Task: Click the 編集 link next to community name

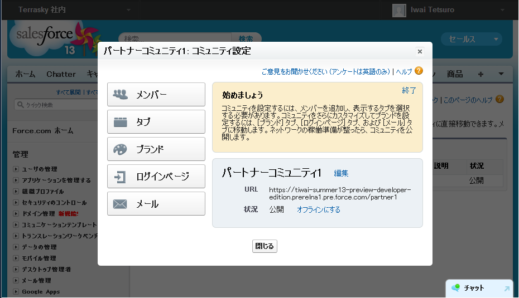Action: click(x=341, y=173)
